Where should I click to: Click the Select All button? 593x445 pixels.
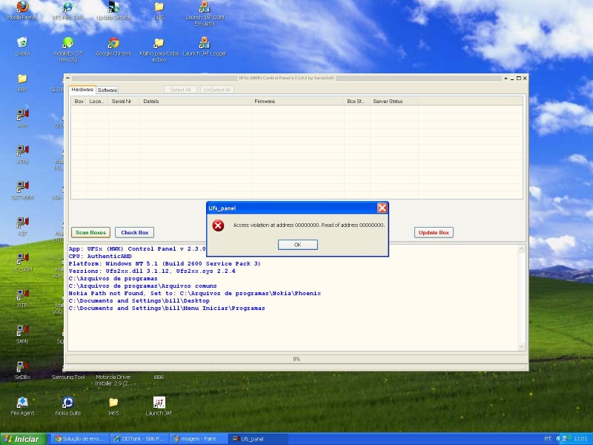[180, 90]
